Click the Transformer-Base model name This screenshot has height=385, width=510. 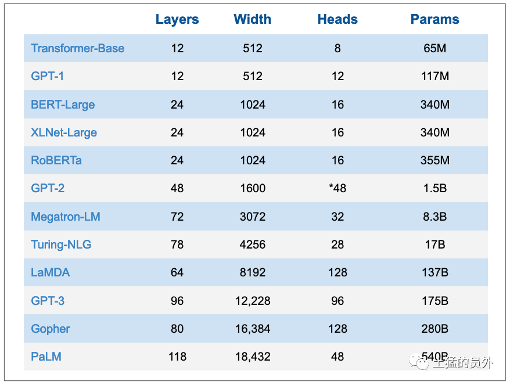(78, 48)
